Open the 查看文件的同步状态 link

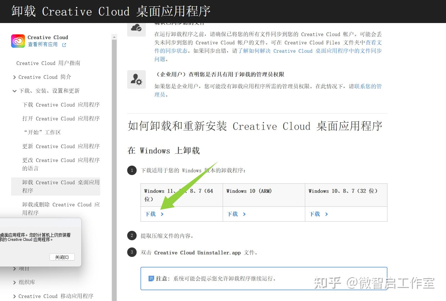(374, 43)
